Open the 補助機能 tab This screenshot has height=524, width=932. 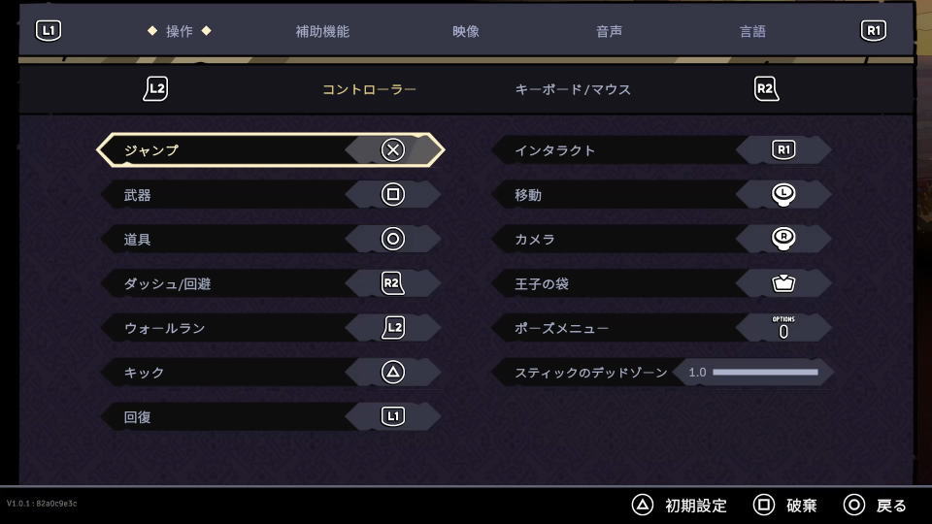[x=322, y=31]
